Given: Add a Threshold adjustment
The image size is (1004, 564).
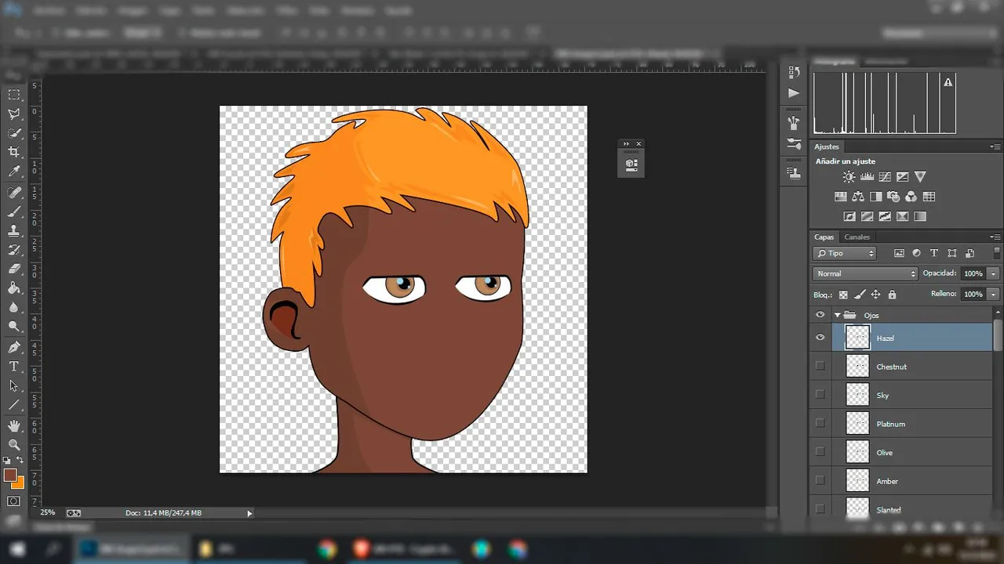Looking at the screenshot, I should pos(885,216).
